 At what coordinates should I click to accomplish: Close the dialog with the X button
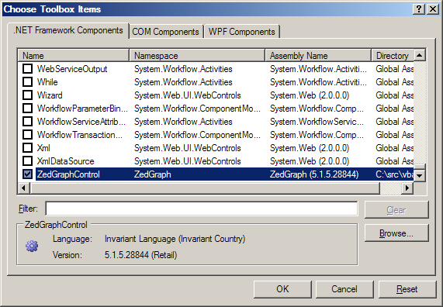(433, 9)
